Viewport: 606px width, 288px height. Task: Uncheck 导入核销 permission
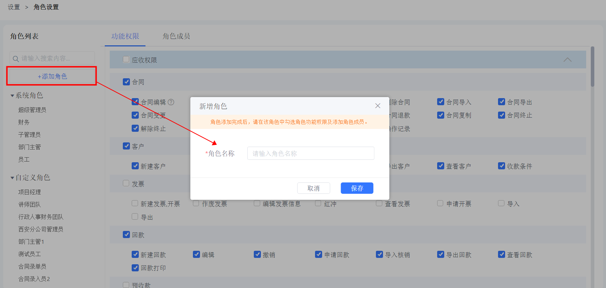point(379,254)
